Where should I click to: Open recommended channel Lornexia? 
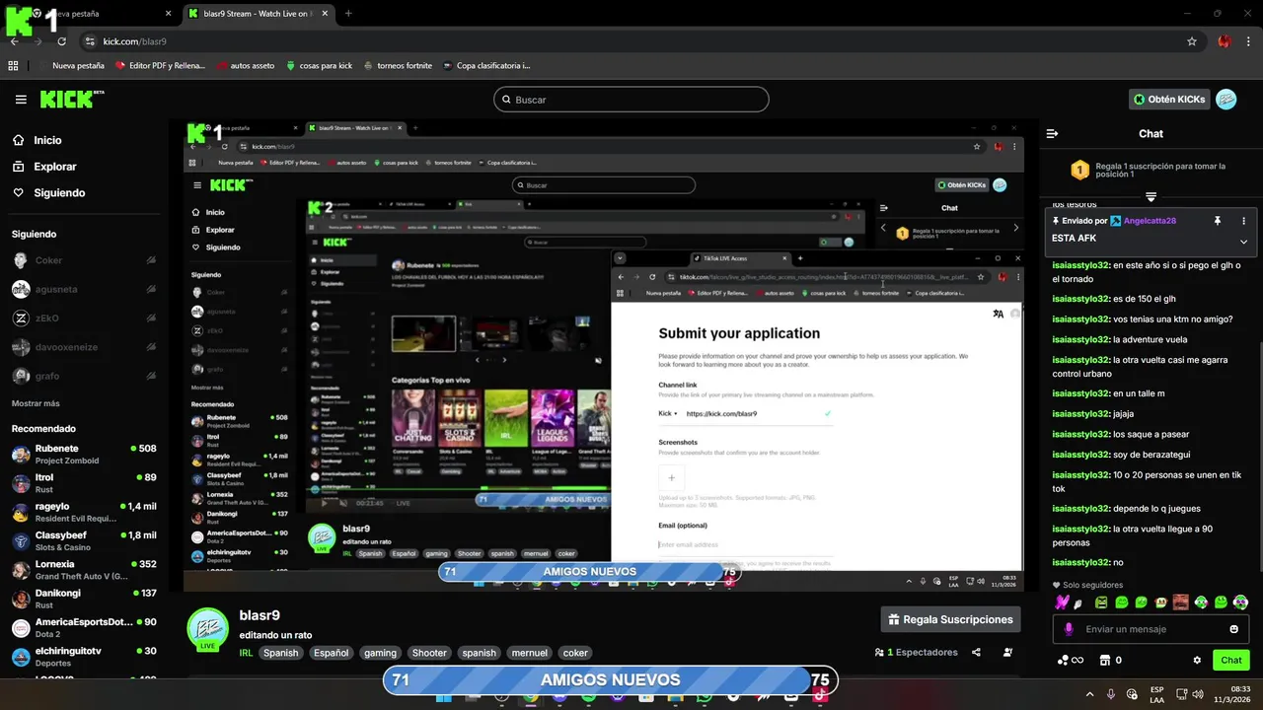pos(83,570)
